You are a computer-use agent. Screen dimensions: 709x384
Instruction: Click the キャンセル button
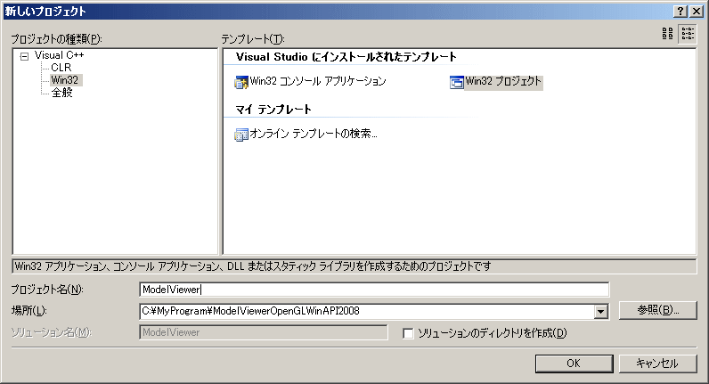(657, 364)
